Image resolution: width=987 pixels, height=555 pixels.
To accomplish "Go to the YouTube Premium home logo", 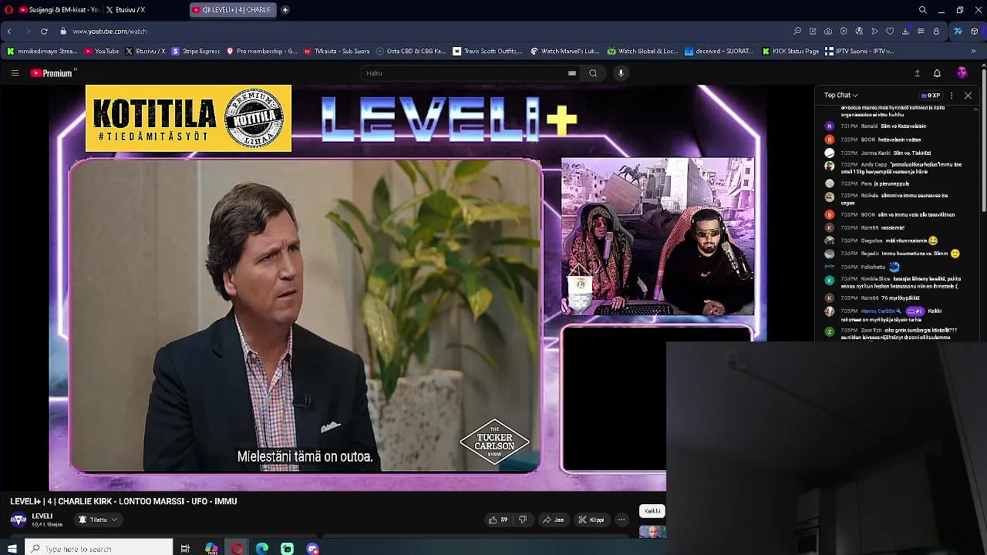I will 53,73.
